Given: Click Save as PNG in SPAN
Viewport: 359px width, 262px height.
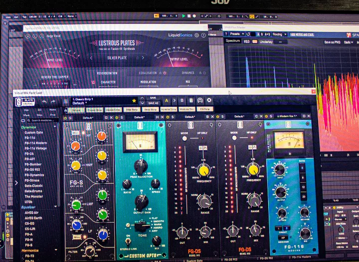Looking at the screenshot, I should [332, 42].
